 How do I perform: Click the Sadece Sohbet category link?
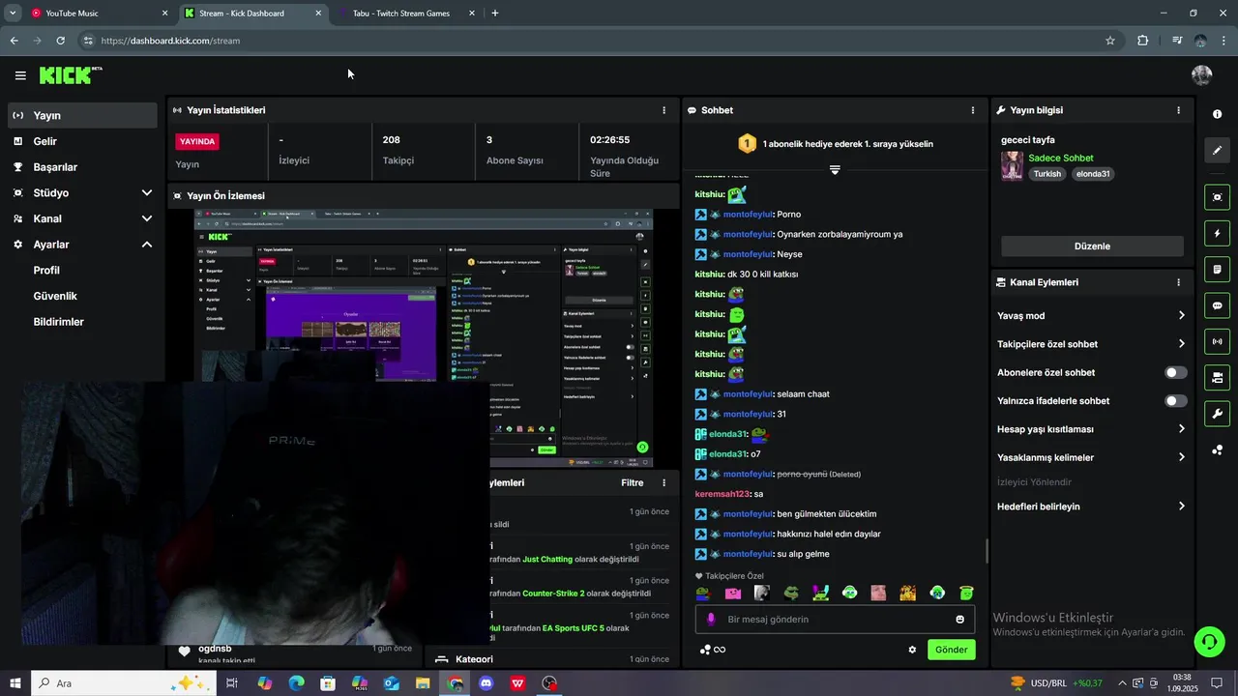tap(1061, 158)
